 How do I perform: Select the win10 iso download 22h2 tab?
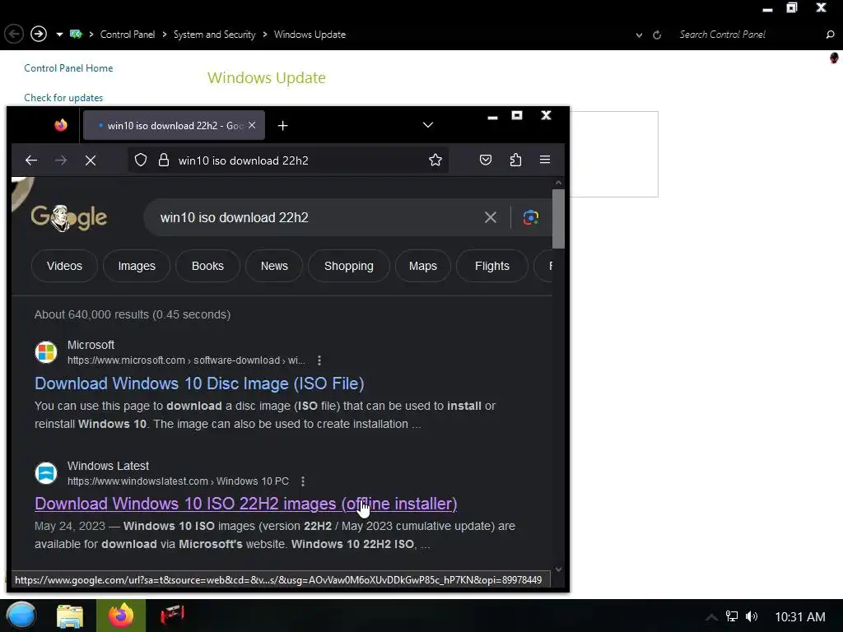click(174, 125)
